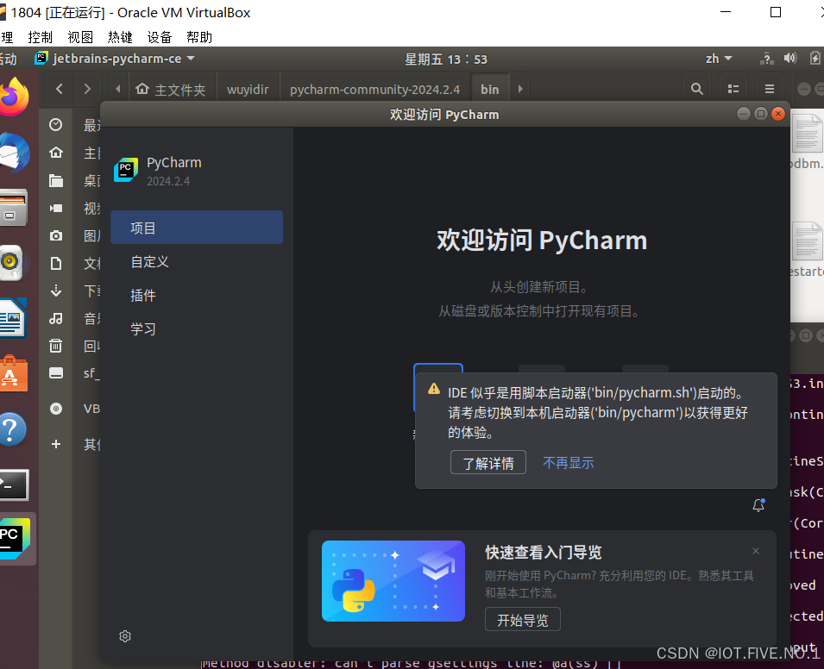Screen dimensions: 824x669
Task: Open the music note icon in sidebar
Action: (56, 318)
